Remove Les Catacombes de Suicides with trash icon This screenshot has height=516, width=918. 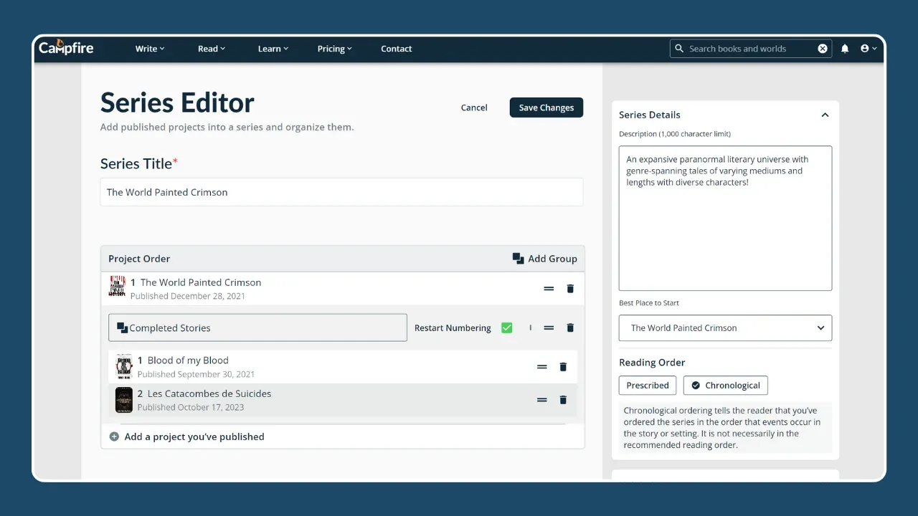[563, 399]
